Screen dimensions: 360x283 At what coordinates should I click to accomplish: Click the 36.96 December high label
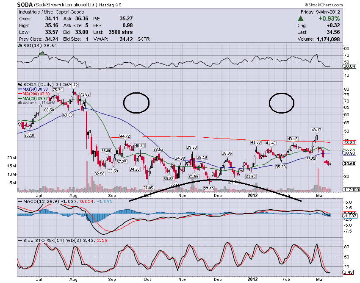click(x=227, y=153)
